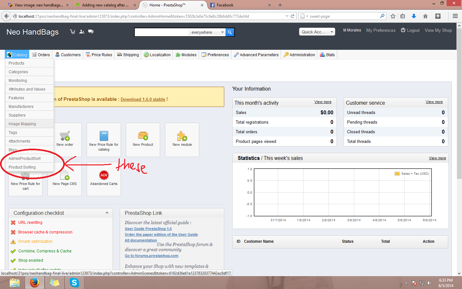Switch to the 'Adding new catalog after' tab
This screenshot has height=289, width=462.
106,5
